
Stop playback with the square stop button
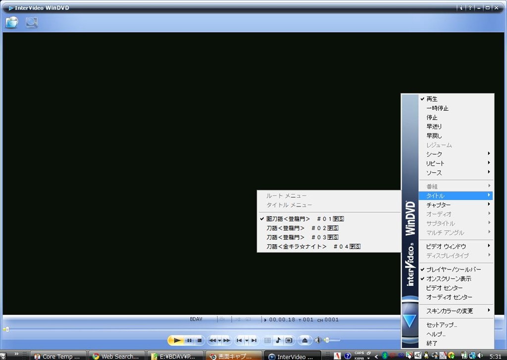[200, 340]
